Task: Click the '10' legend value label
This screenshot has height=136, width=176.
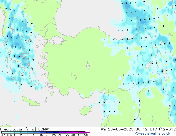Action: (35, 135)
